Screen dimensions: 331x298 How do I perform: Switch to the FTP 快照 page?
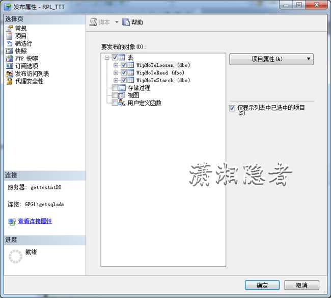pyautogui.click(x=26, y=59)
